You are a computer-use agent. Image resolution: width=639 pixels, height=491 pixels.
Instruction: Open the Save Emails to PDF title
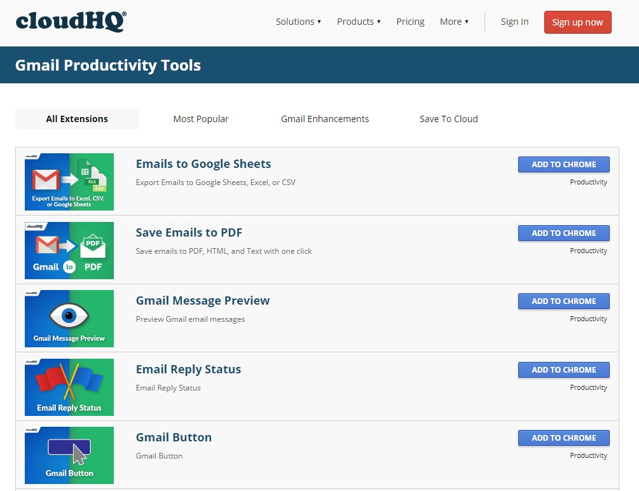click(189, 232)
